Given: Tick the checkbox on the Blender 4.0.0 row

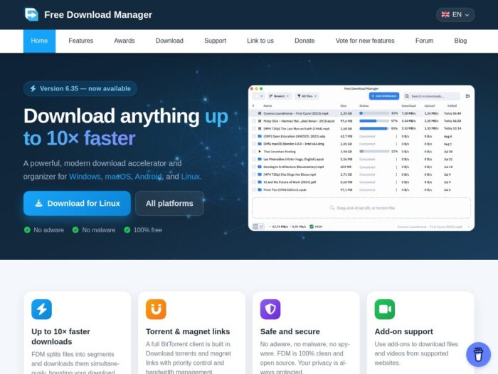Looking at the screenshot, I should (x=254, y=144).
